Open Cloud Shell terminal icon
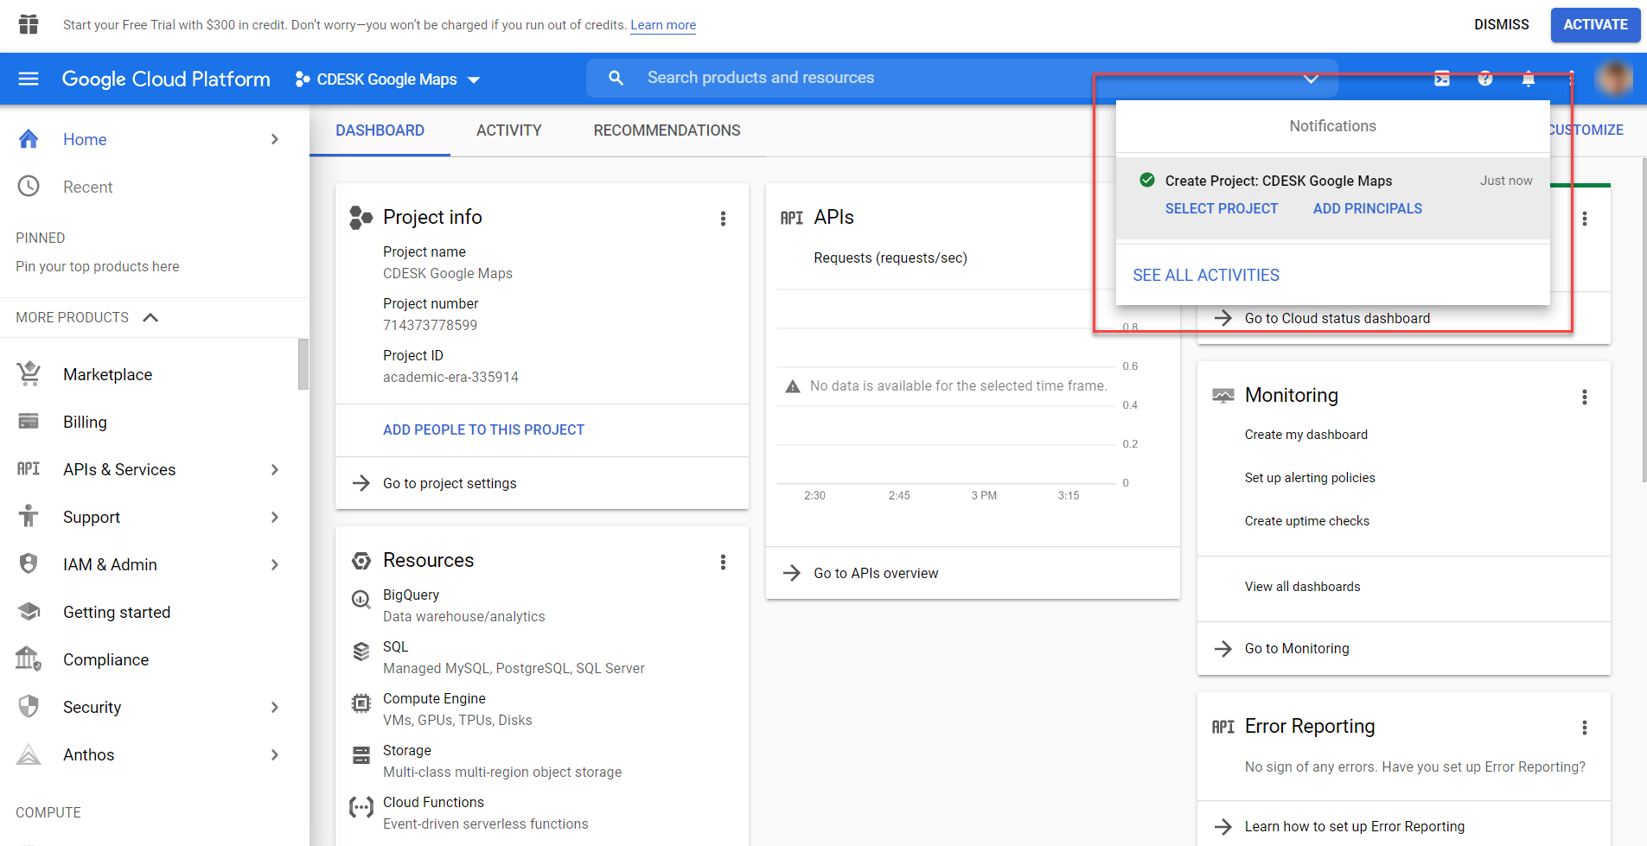This screenshot has height=846, width=1647. [x=1442, y=79]
